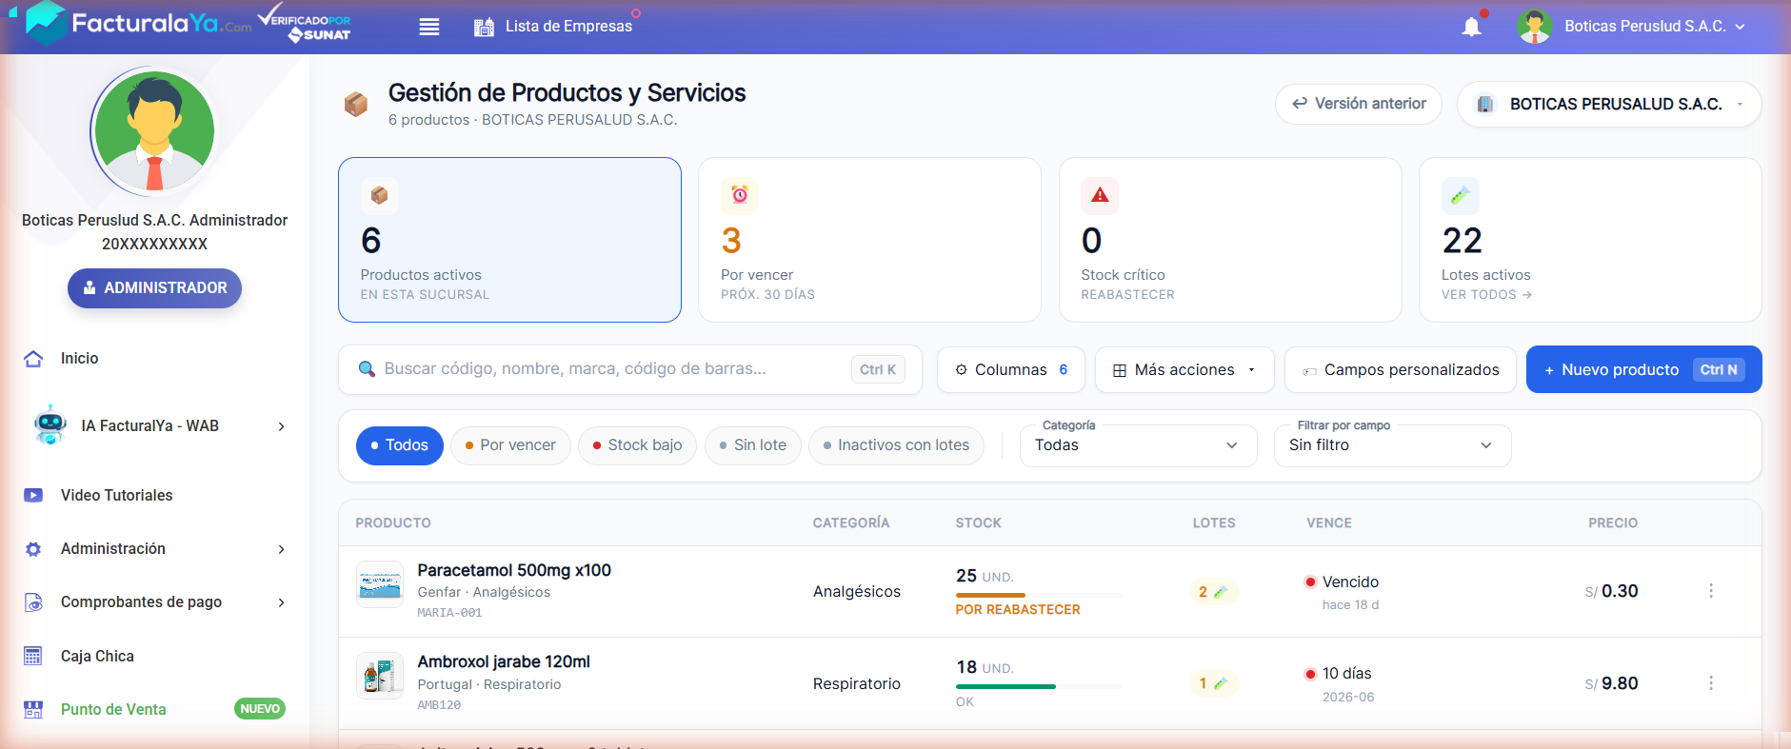Screen dimensions: 1791x749
Task: Open the Filtrar por campo dropdown
Action: point(1393,445)
